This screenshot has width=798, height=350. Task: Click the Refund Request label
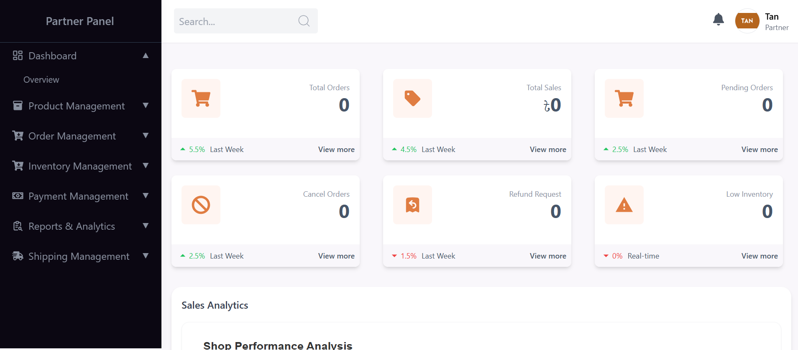[535, 194]
